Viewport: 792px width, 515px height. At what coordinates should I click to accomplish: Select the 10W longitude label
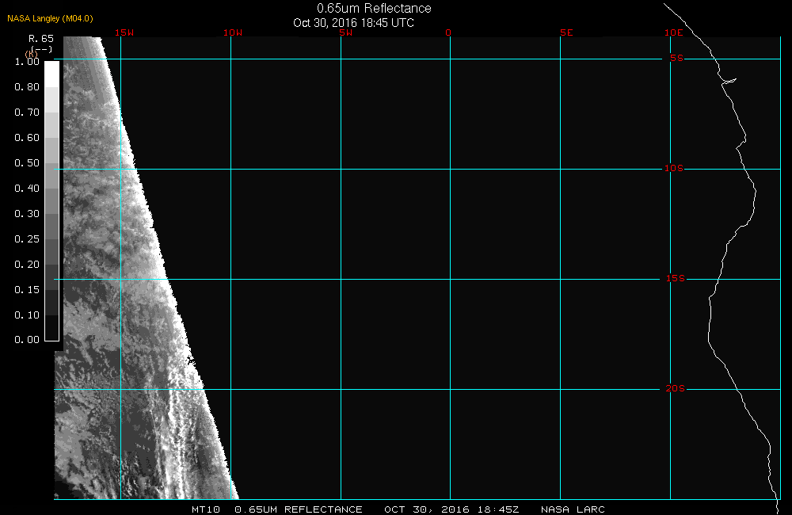[232, 32]
